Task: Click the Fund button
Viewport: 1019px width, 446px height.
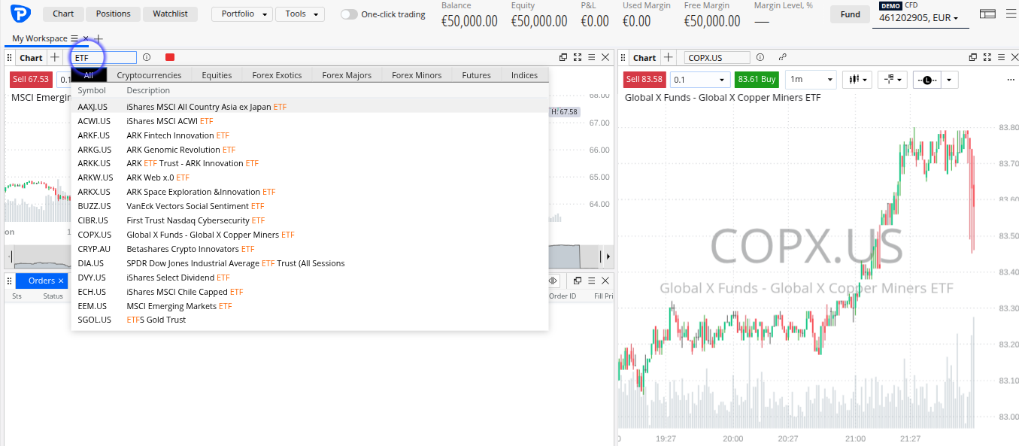Action: point(851,14)
